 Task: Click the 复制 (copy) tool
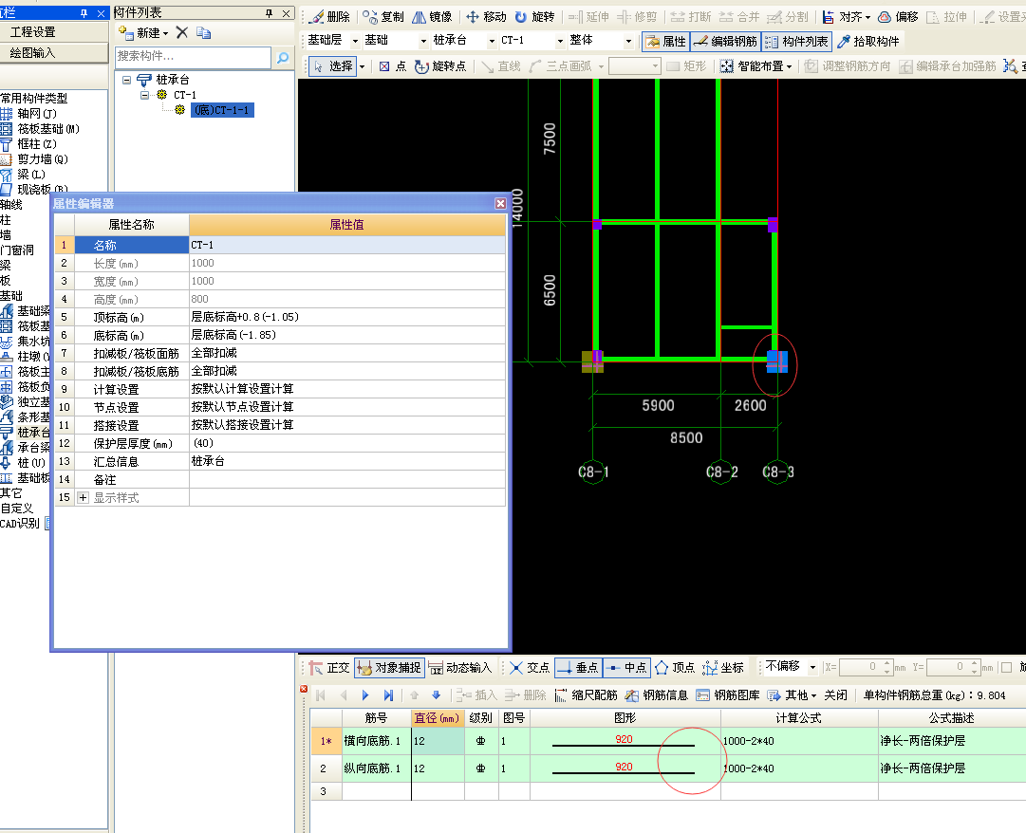[x=383, y=16]
